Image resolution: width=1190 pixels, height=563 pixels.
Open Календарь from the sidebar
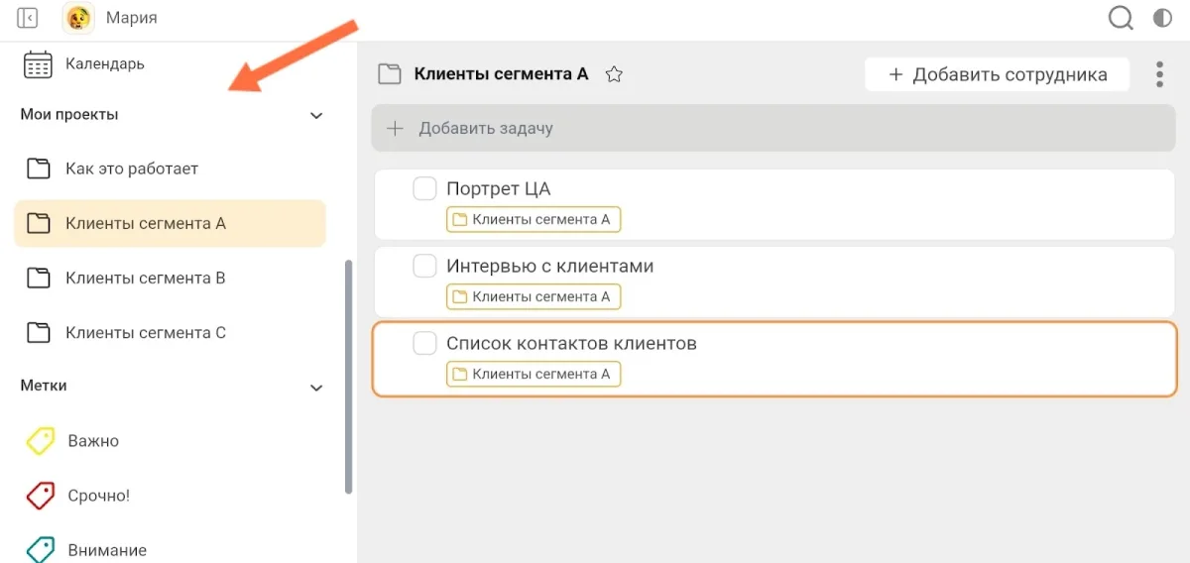point(104,64)
